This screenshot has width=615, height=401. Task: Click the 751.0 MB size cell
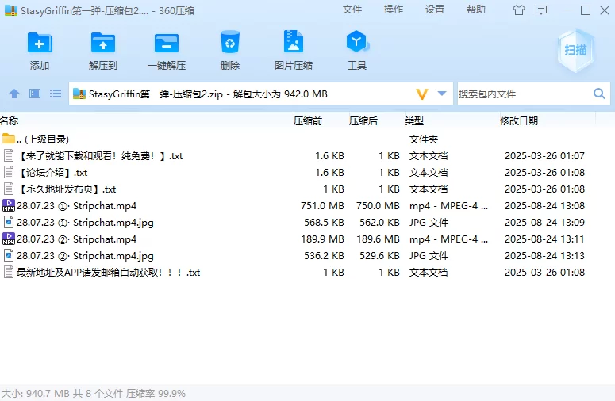(322, 206)
